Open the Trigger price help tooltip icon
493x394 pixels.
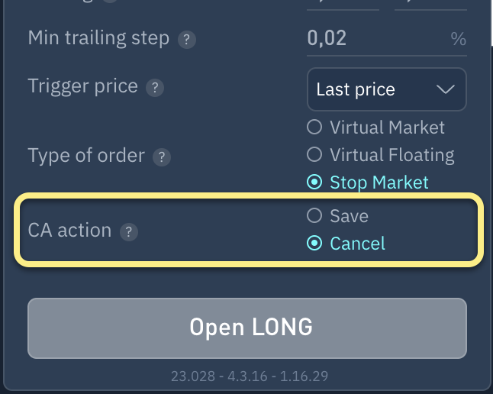(x=154, y=88)
